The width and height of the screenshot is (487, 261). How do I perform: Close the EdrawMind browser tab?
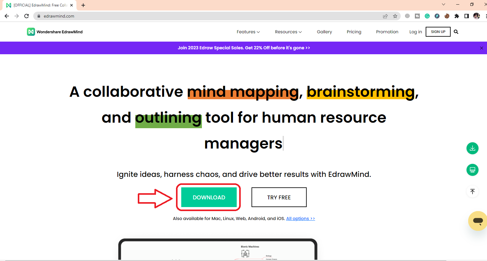[72, 5]
